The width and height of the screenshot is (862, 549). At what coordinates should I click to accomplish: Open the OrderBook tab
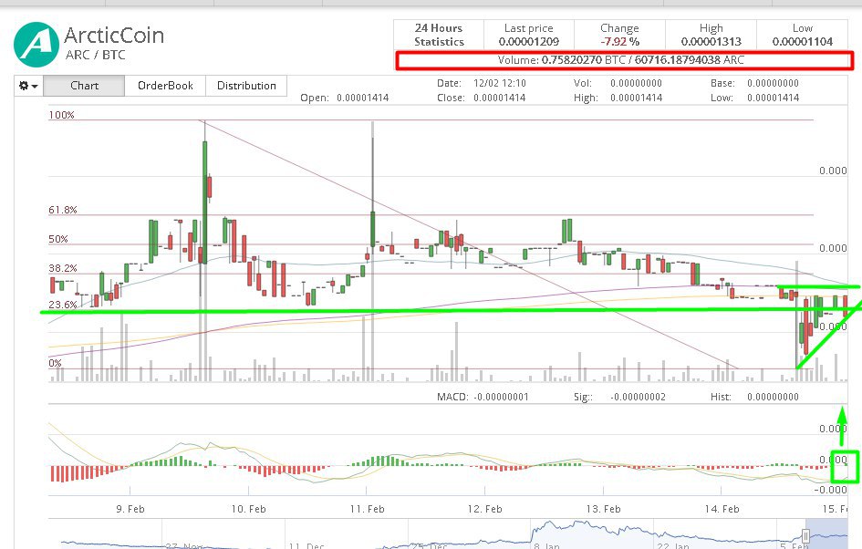click(165, 86)
